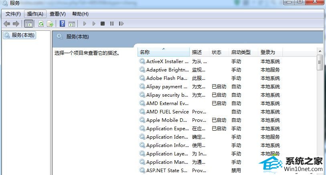The width and height of the screenshot is (326, 175).
Task: Click the gear icon of Application Identity
Action: (142, 137)
